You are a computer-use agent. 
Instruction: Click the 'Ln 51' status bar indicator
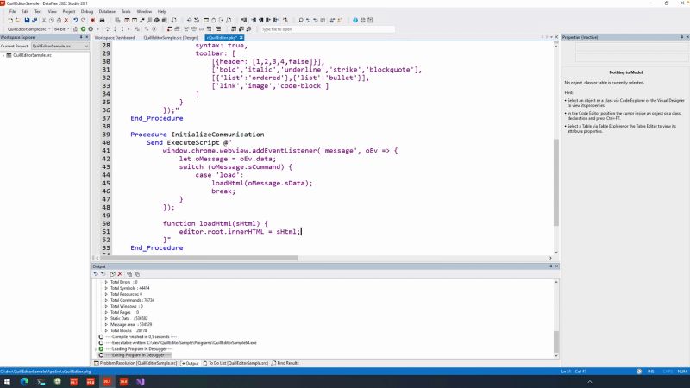(566, 372)
